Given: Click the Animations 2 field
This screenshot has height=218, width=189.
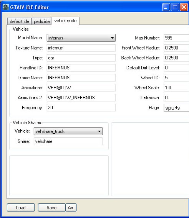Looking at the screenshot, I should tap(81, 98).
